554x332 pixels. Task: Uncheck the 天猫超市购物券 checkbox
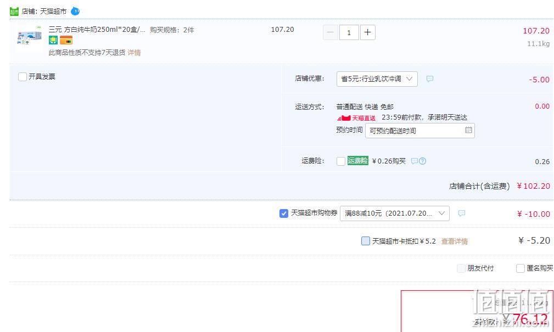pyautogui.click(x=284, y=213)
